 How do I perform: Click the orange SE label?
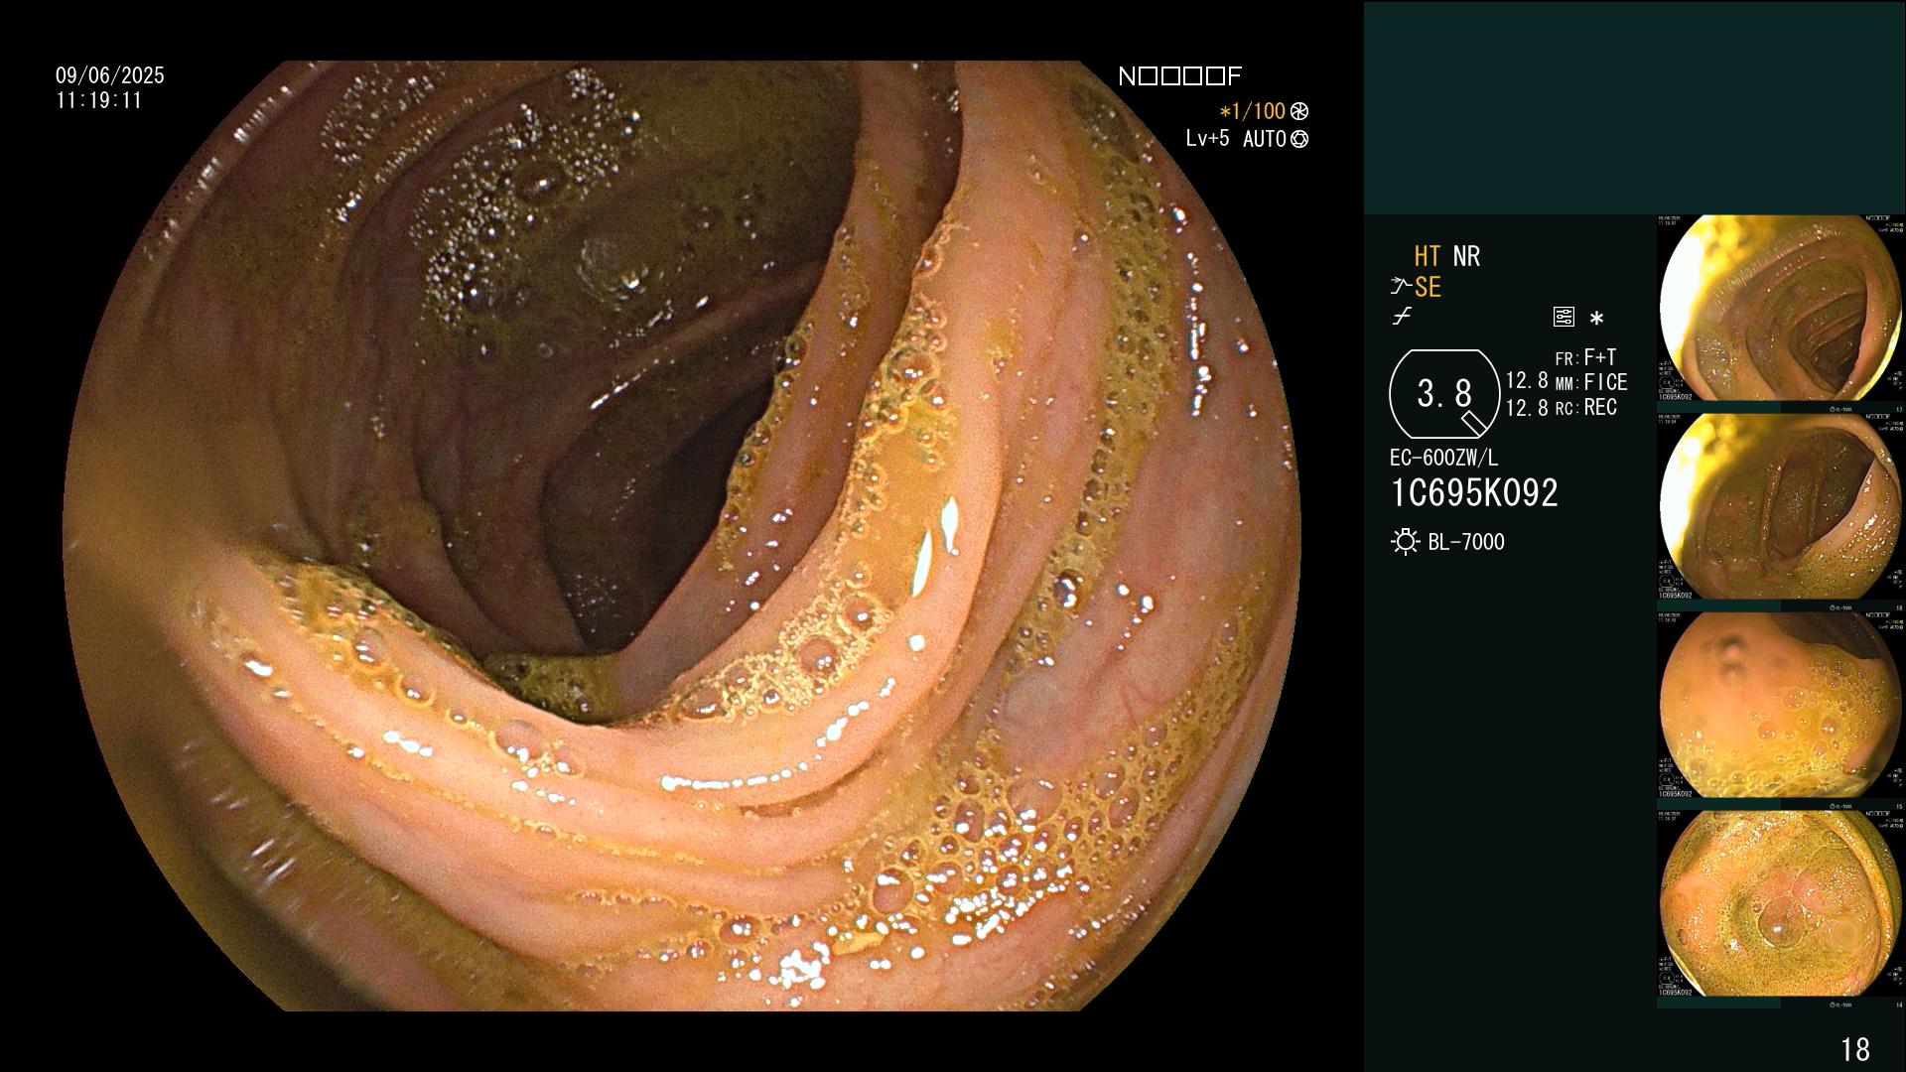(1428, 287)
